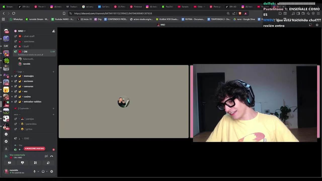Screen dimensions: 322x181
Task: Create channel in secc category
Action: tap(53, 114)
